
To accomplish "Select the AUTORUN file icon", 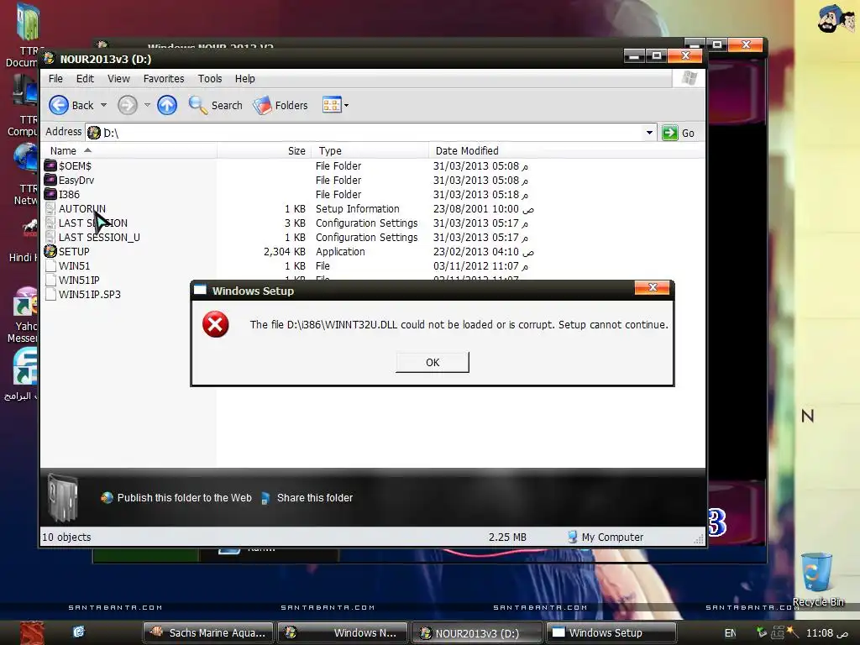I will 50,208.
